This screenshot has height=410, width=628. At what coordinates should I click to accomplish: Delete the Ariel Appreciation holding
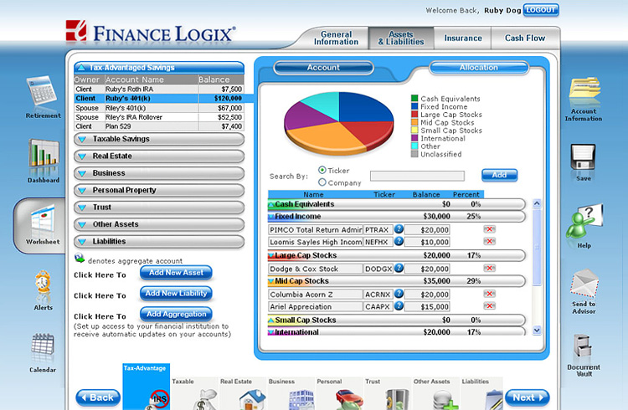point(490,306)
